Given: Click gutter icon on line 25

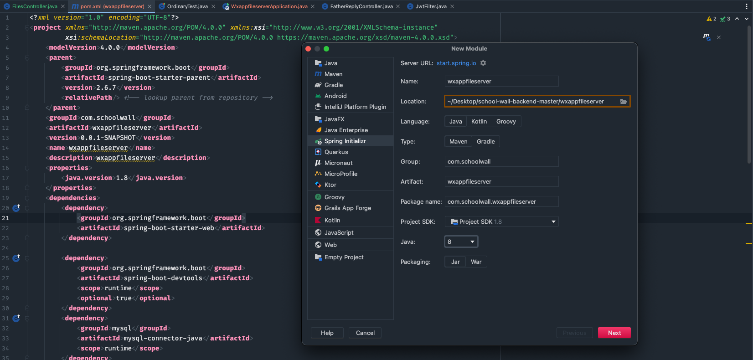Looking at the screenshot, I should (16, 258).
